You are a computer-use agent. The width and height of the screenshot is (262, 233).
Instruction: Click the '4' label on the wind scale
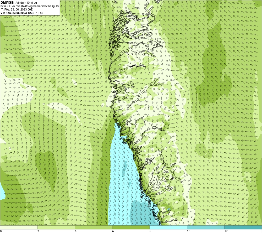tap(76, 231)
